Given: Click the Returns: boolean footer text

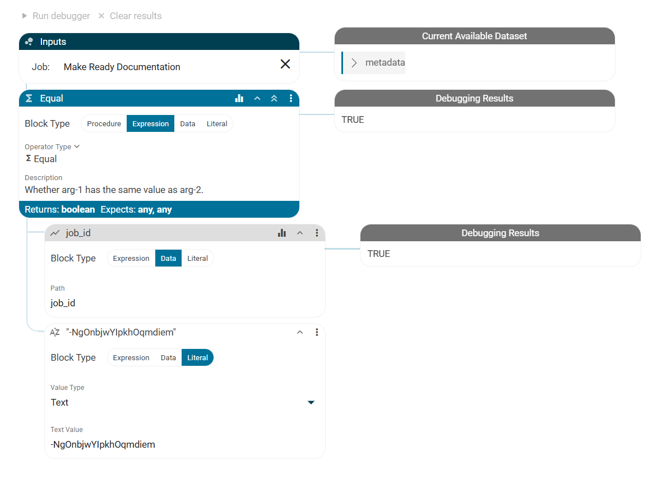Looking at the screenshot, I should (x=59, y=210).
